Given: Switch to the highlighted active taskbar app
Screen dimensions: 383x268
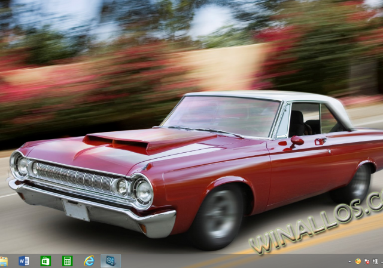Looking at the screenshot, I should coord(110,261).
